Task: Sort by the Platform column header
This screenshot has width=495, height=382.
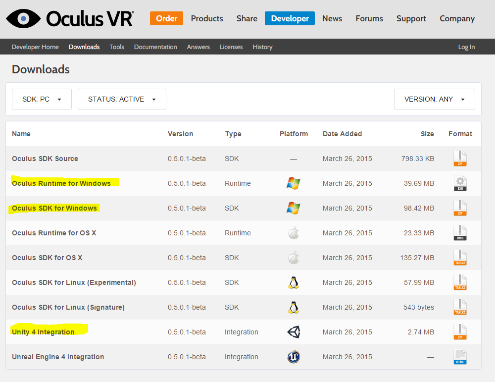Action: (x=294, y=134)
